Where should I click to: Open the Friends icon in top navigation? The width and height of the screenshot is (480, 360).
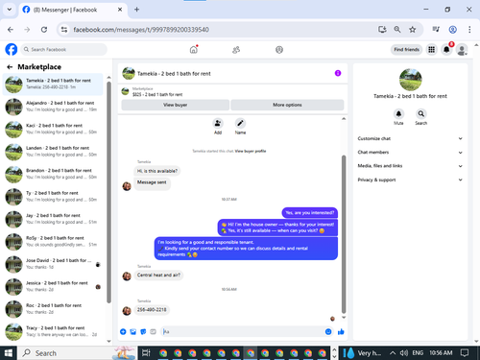[x=236, y=50]
